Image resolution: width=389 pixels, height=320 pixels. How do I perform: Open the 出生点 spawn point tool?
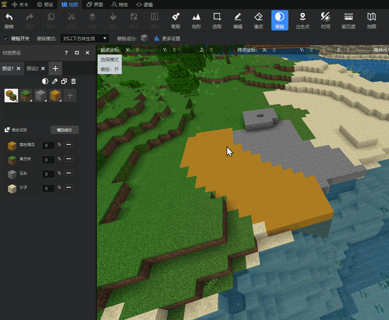(x=303, y=21)
